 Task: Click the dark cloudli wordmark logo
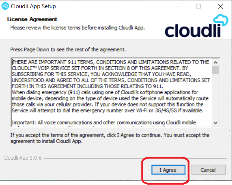point(193,31)
